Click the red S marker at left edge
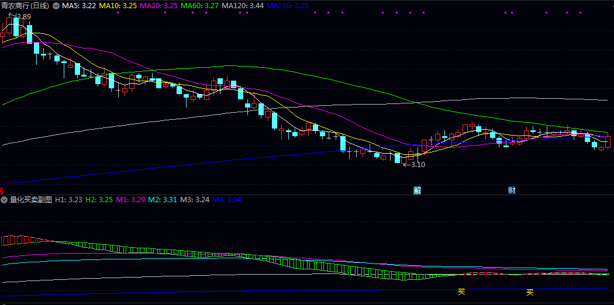This screenshot has width=614, height=305. 2,190
